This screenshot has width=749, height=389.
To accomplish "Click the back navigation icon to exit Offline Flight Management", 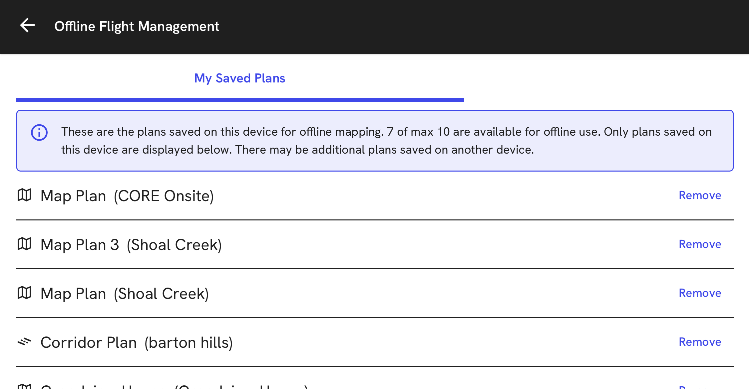I will (x=27, y=25).
